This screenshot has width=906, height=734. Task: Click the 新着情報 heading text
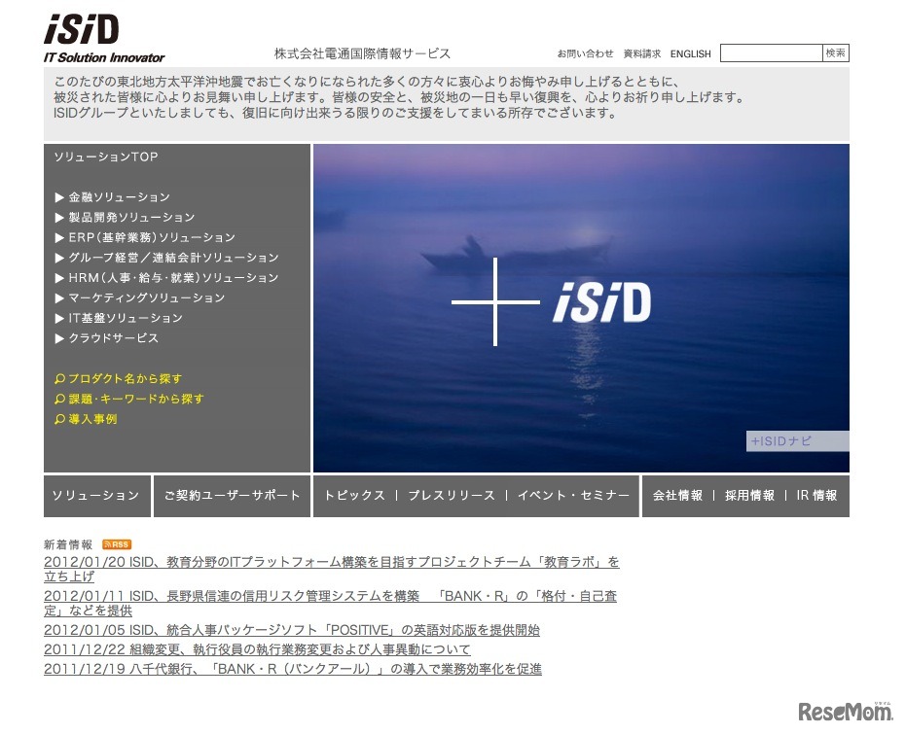tap(68, 544)
